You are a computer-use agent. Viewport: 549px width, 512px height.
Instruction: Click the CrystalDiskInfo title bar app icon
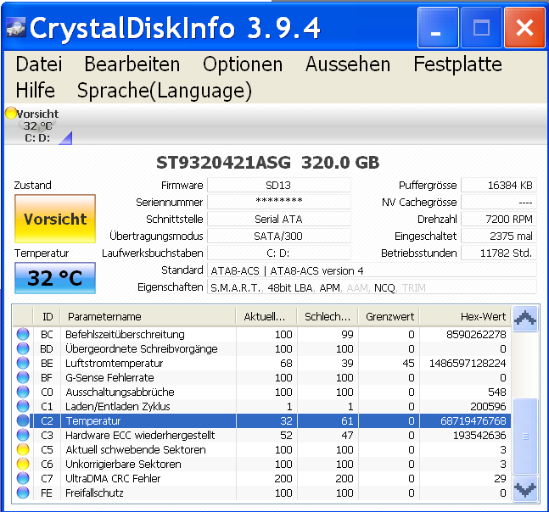point(16,27)
